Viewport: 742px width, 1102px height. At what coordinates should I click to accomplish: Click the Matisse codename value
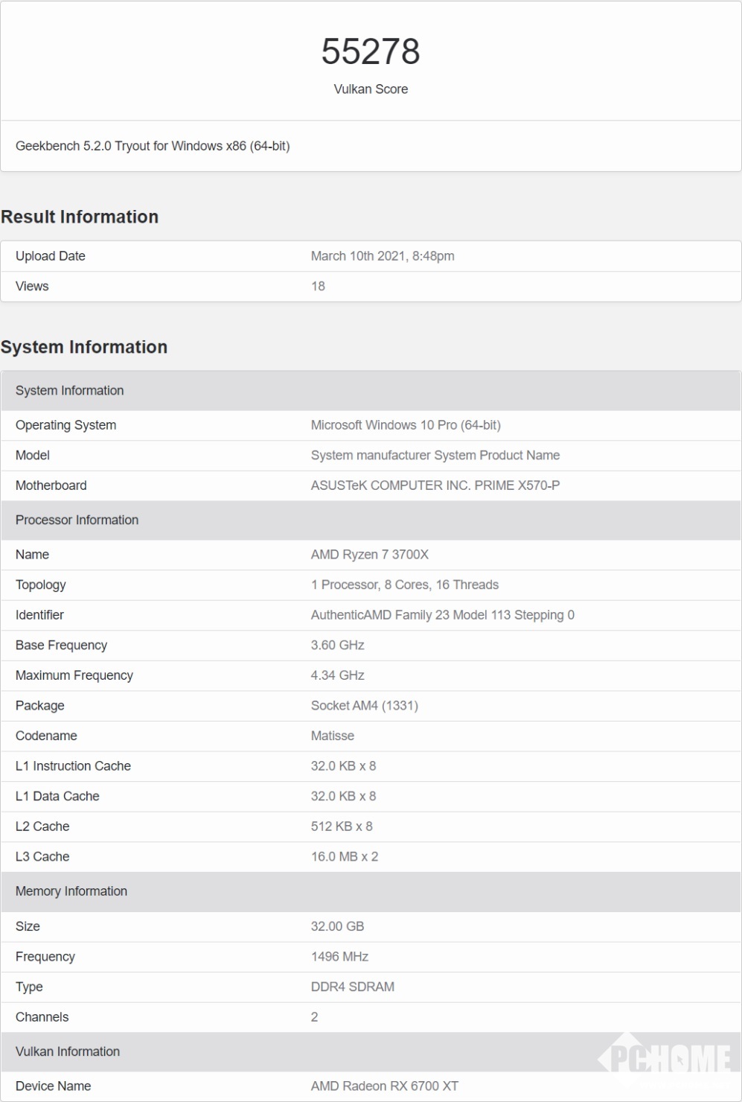[333, 736]
